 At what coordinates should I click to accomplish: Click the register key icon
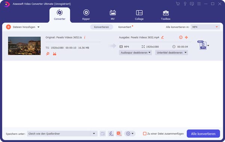tap(185, 4)
